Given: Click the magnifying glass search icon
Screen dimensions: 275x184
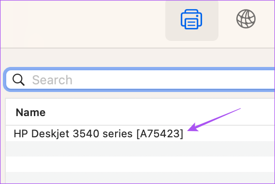Looking at the screenshot, I should click(18, 79).
